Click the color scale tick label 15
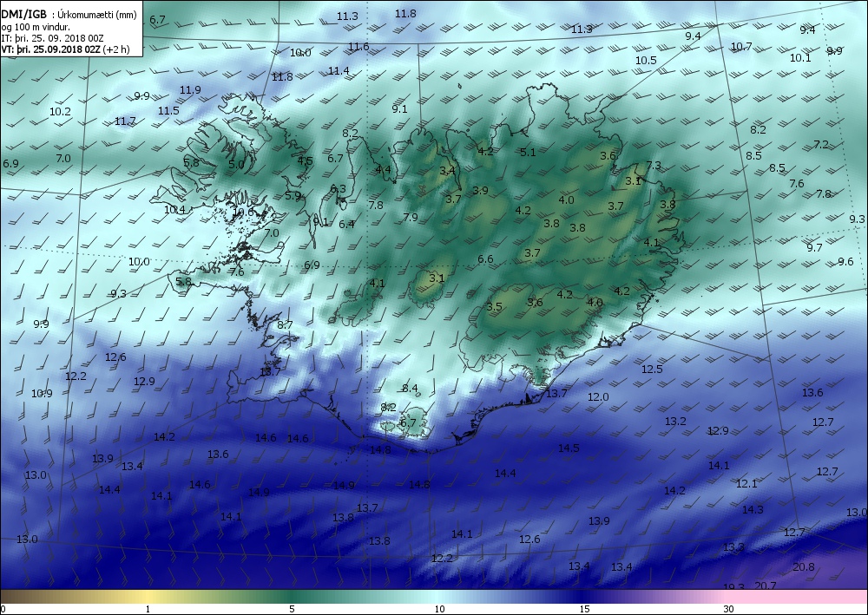Screen dimensions: 868x615 pos(584,610)
